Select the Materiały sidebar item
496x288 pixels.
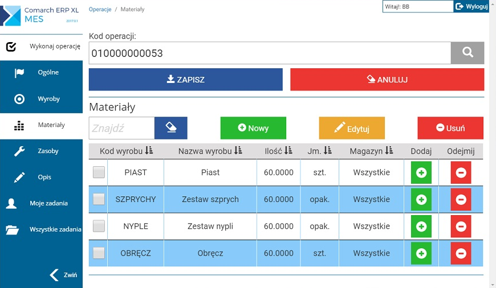(41, 125)
